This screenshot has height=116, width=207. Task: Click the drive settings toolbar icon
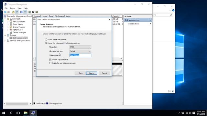tap(33, 12)
